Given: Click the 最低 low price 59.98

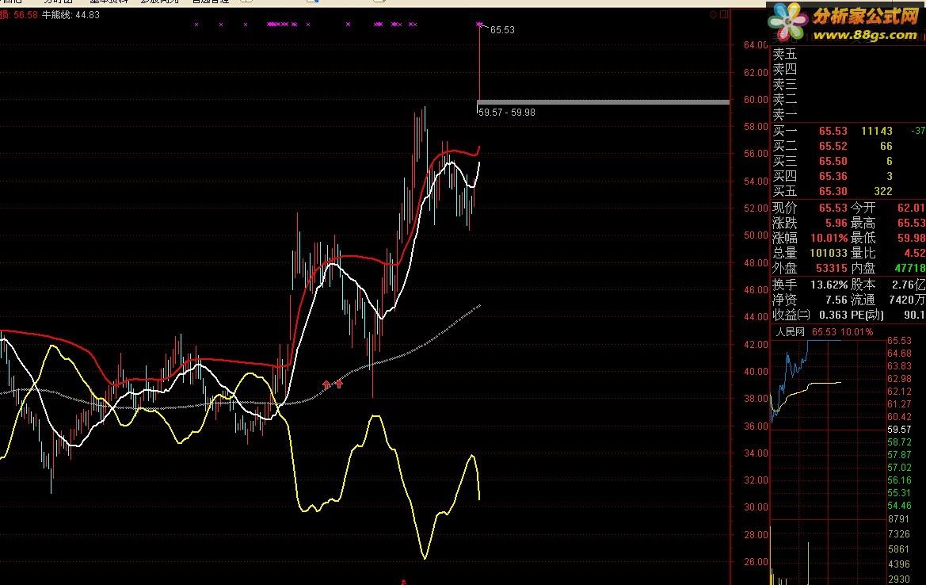Looking at the screenshot, I should (911, 238).
